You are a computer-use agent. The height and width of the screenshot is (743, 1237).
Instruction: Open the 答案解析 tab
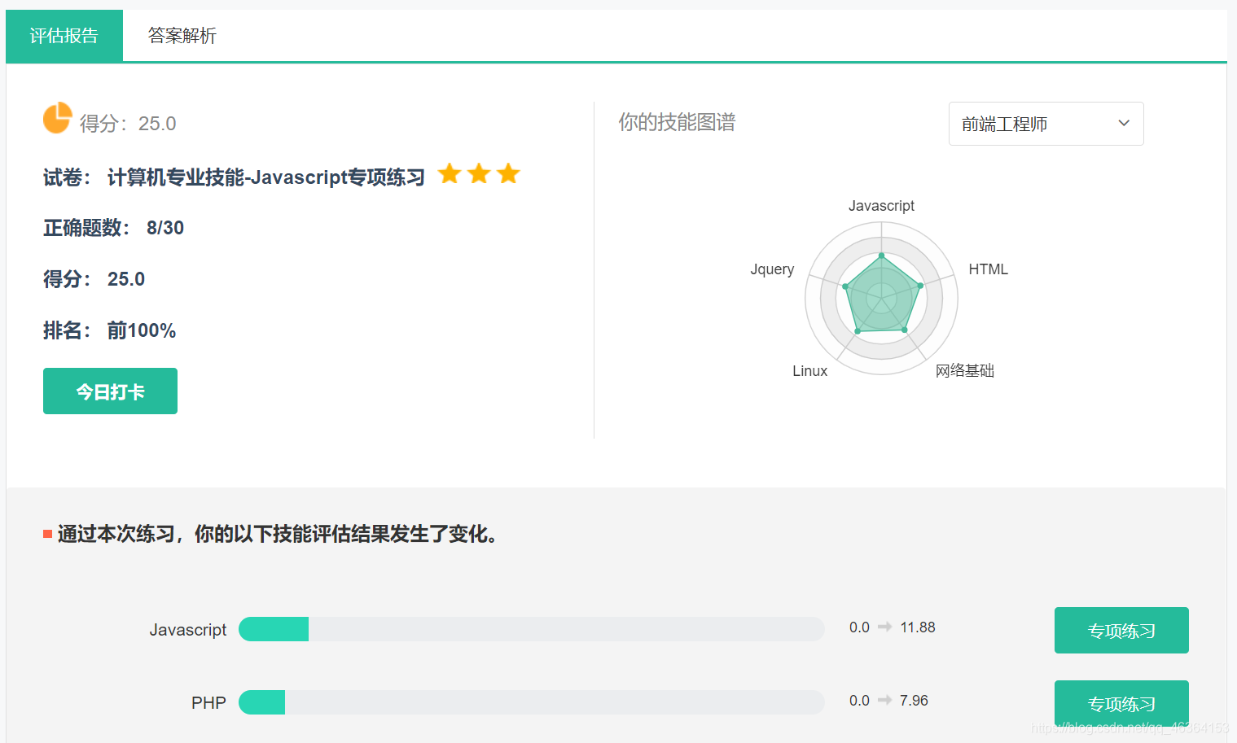(182, 36)
